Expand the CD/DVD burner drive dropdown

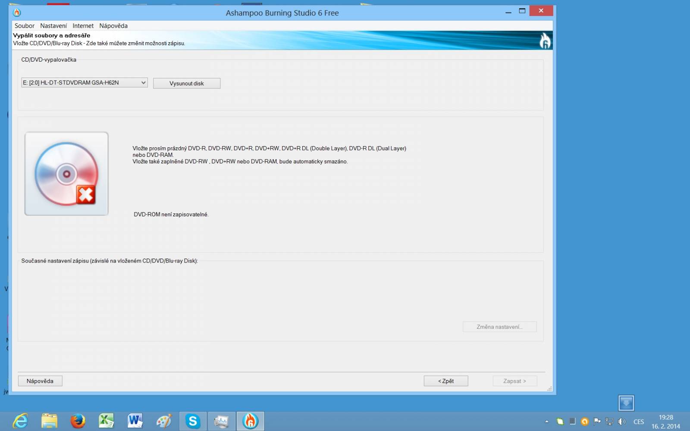point(85,82)
